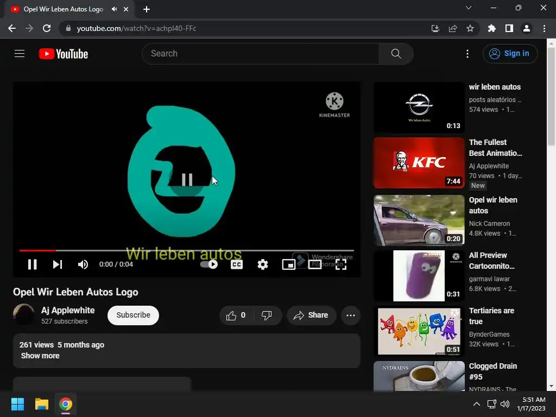
Task: Open Chrome extensions puzzle menu
Action: pos(492,28)
